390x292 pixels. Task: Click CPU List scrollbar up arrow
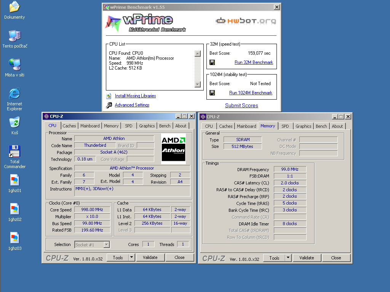tap(198, 53)
